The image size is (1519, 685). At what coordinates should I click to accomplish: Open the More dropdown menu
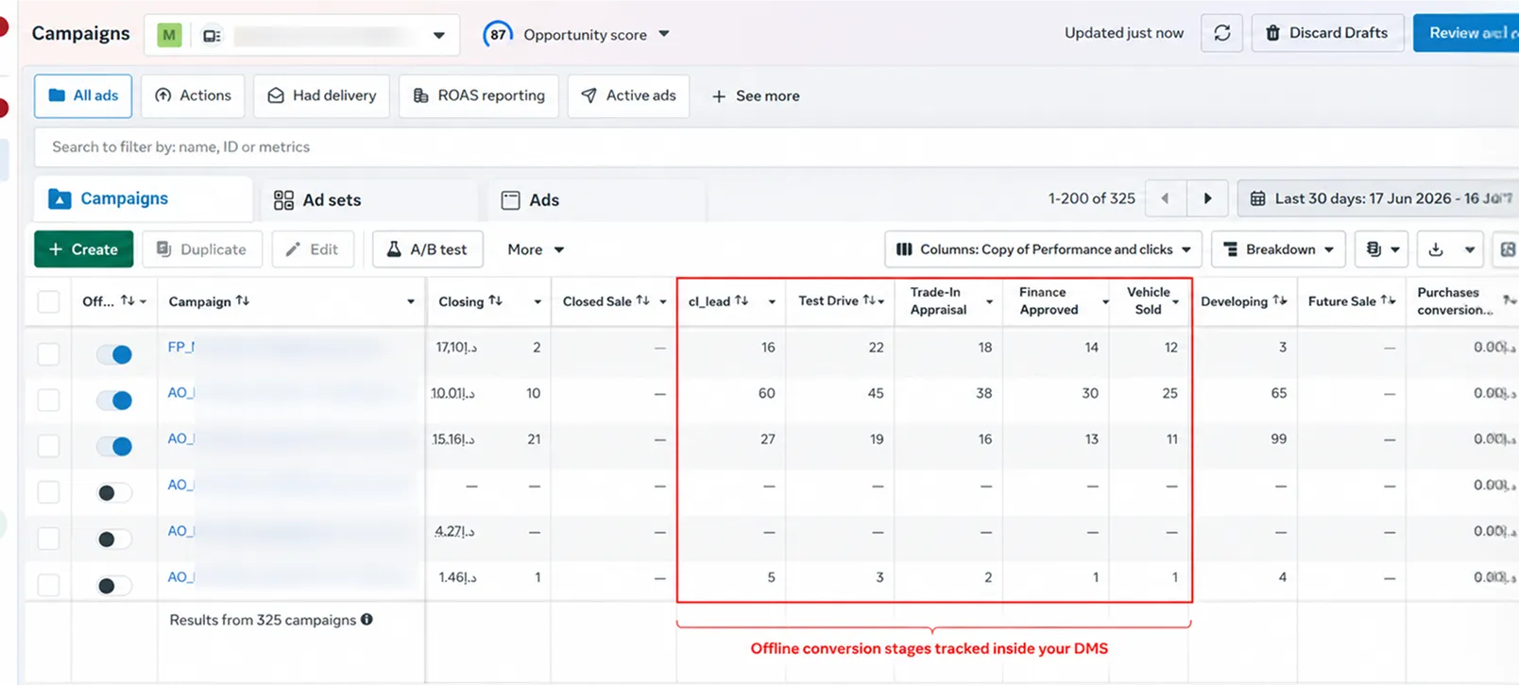click(x=536, y=249)
